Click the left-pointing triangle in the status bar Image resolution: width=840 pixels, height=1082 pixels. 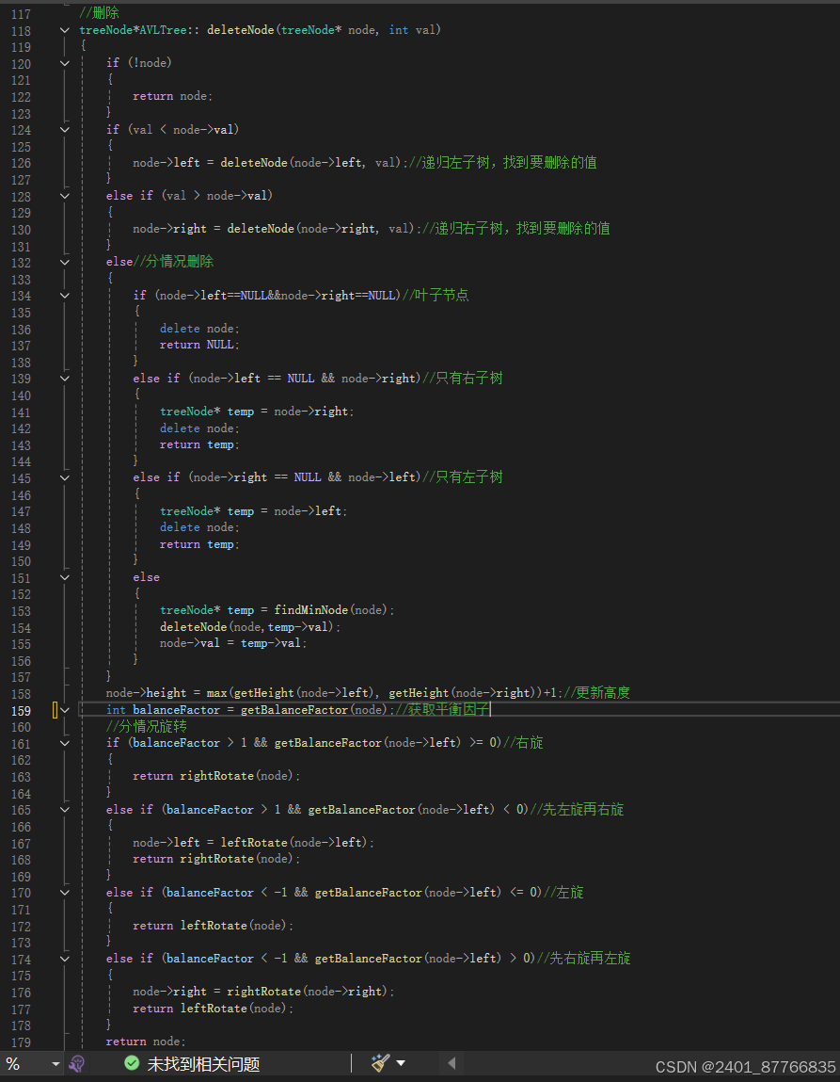[x=451, y=1062]
